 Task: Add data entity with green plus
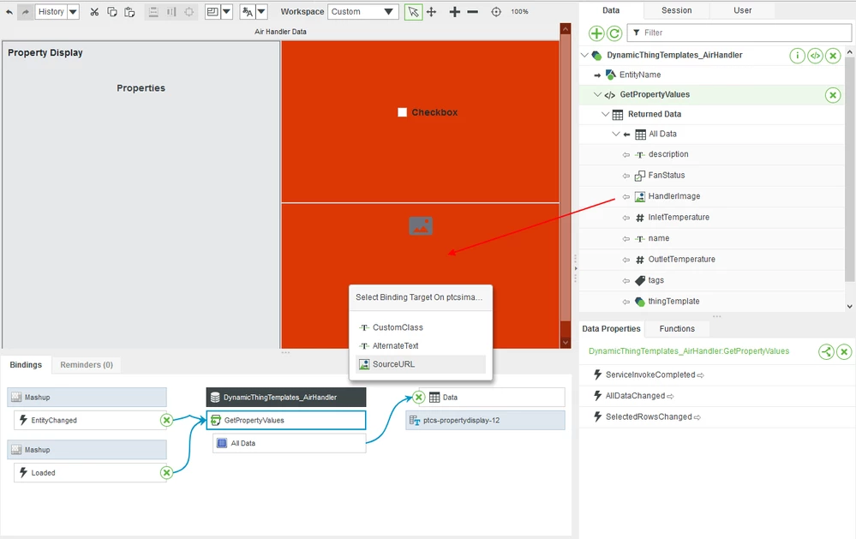tap(596, 33)
